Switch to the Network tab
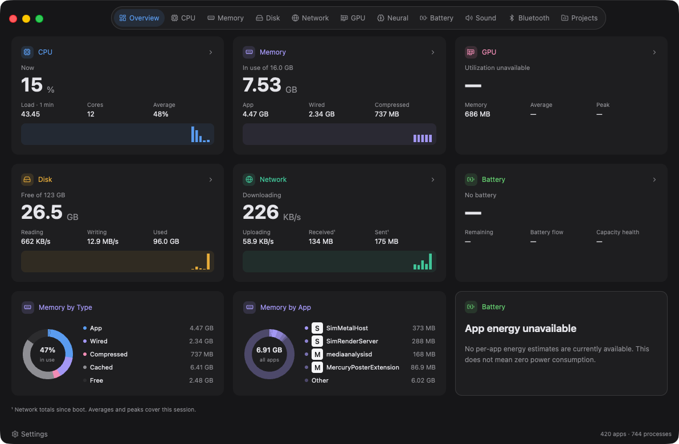 310,18
